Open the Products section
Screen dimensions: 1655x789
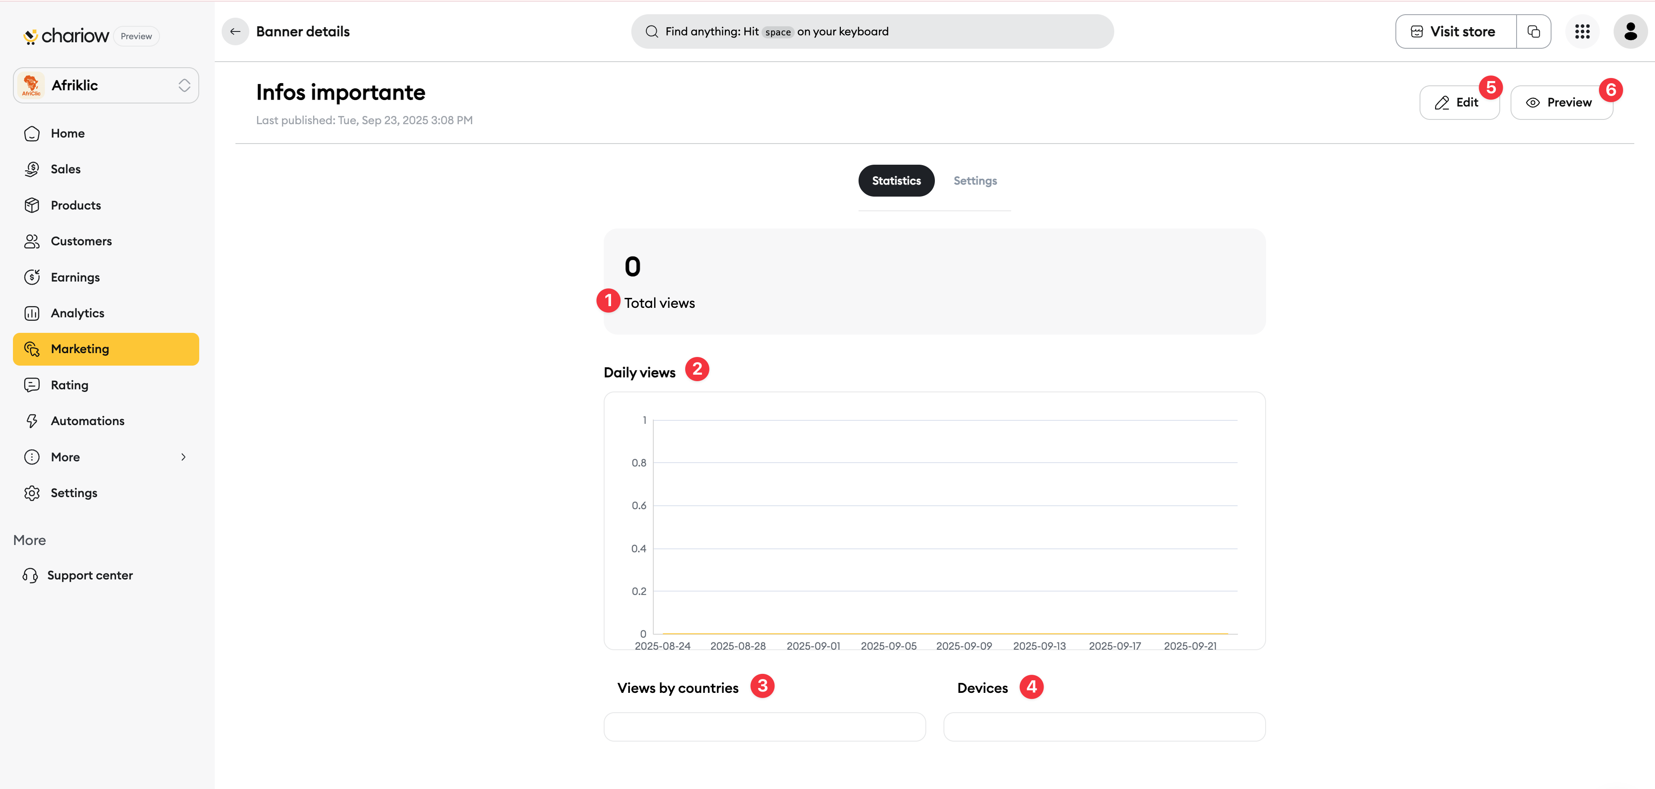[106, 206]
